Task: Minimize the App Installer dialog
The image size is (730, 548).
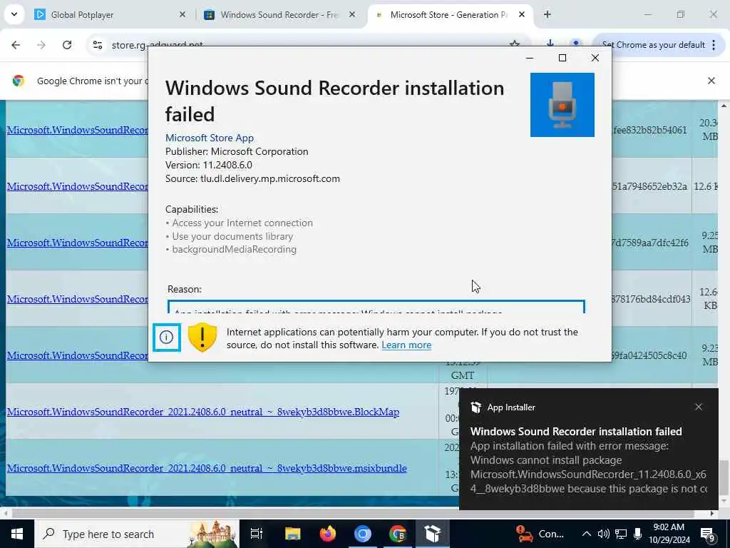Action: [530, 58]
